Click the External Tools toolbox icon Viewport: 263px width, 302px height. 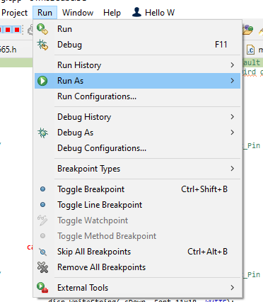42,288
